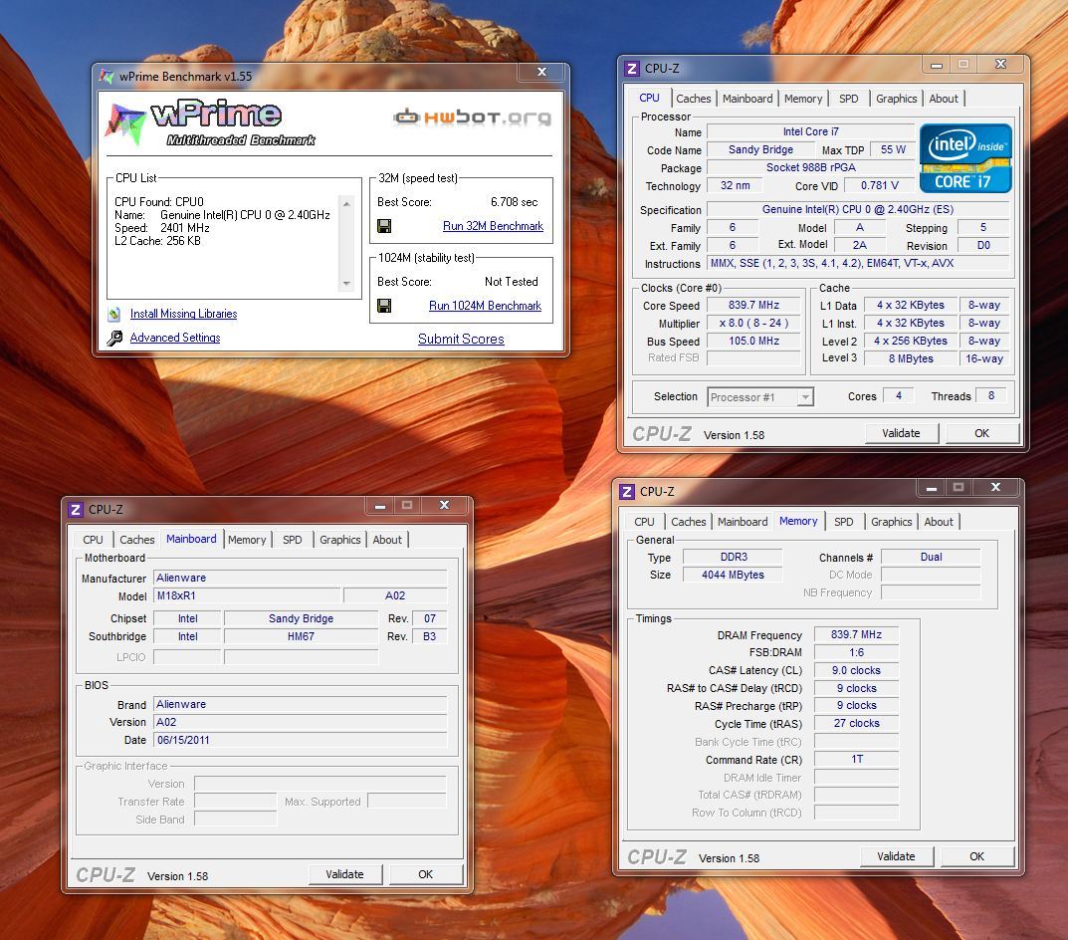Click the Submit Scores link

point(461,339)
